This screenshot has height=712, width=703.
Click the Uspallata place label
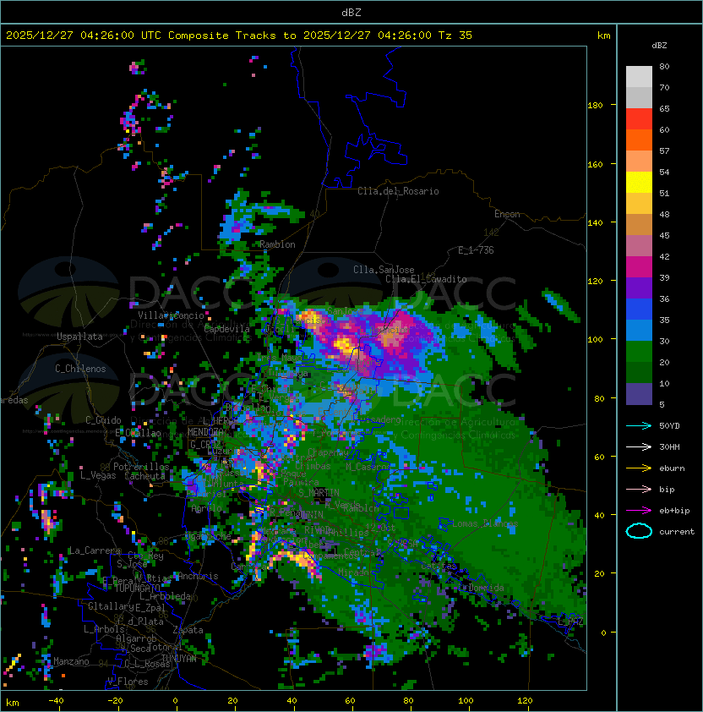click(79, 337)
